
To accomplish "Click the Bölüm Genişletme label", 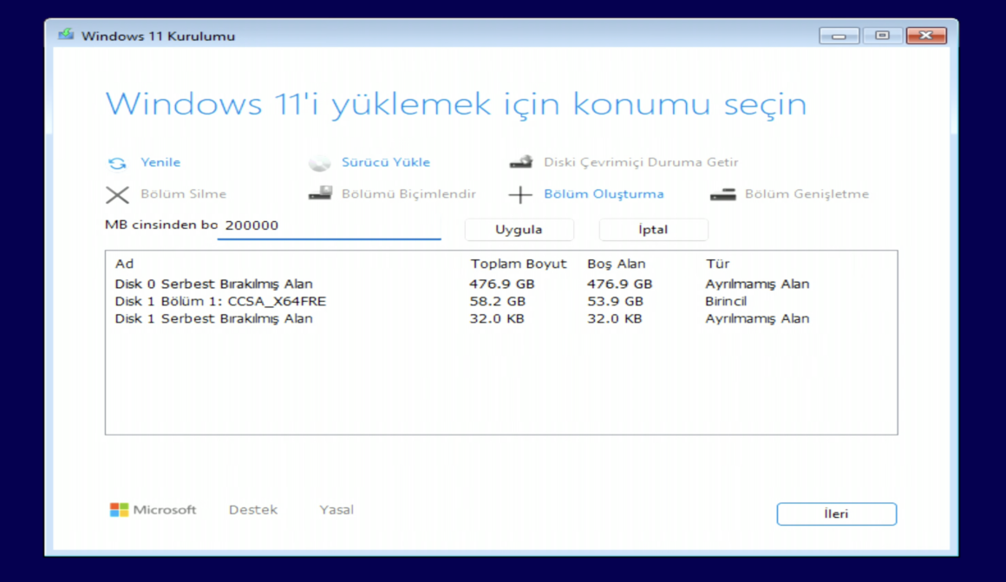I will point(807,193).
